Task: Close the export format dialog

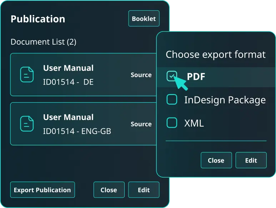Action: [216, 160]
